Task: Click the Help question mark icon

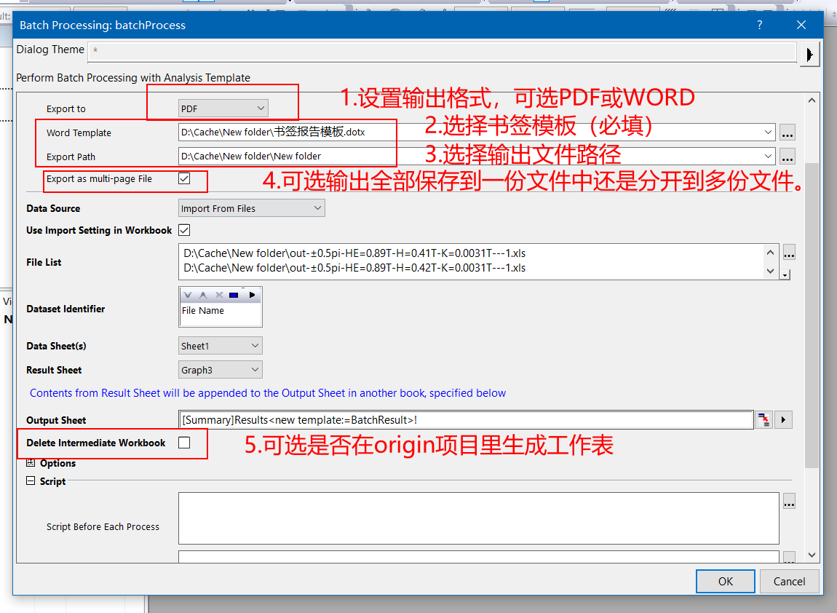Action: pyautogui.click(x=759, y=24)
